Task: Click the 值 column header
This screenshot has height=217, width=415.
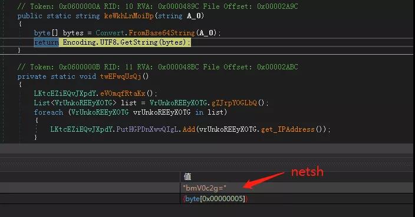Action: pos(187,176)
